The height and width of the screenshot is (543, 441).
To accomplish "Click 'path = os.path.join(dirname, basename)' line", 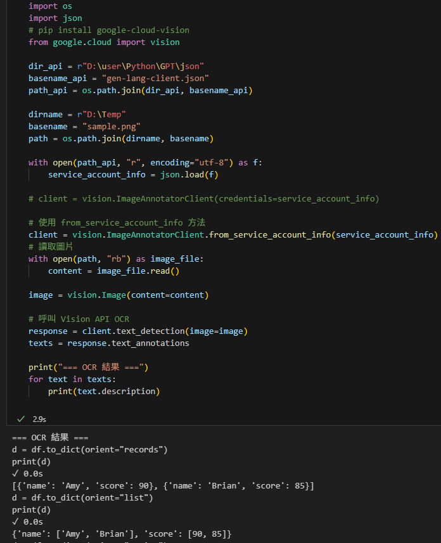I will tap(121, 139).
